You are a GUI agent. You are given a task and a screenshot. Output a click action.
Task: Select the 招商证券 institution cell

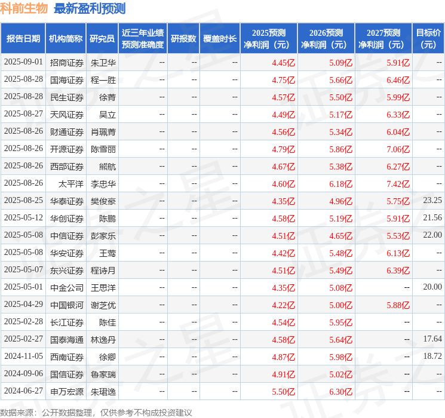[x=67, y=63]
